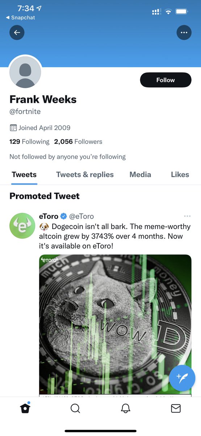Switch to the Tweets & replies tab
This screenshot has width=201, height=436.
coord(85,174)
